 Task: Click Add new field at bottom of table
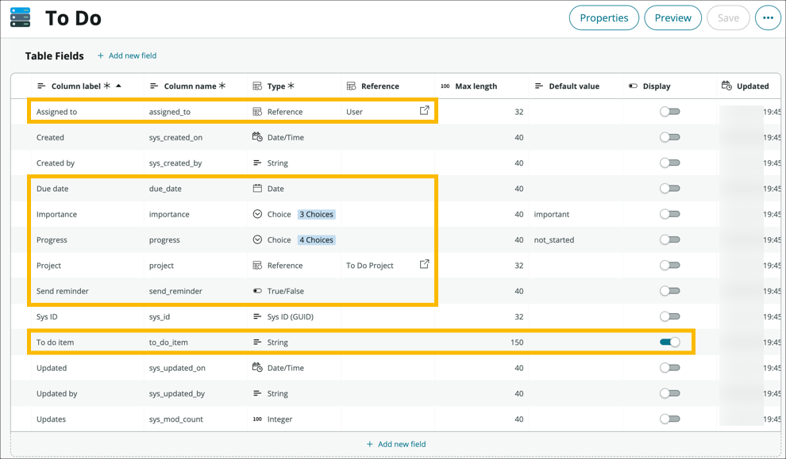click(x=396, y=443)
